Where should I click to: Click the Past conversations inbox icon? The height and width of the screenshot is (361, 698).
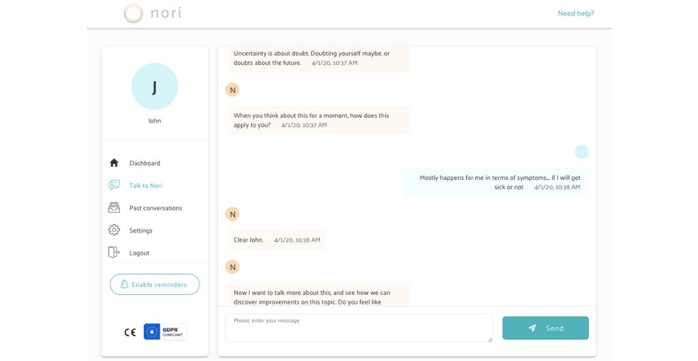pos(114,208)
